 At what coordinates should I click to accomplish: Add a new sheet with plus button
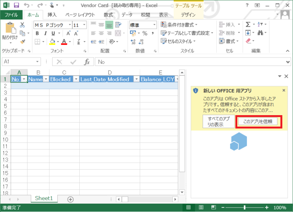tap(70, 199)
